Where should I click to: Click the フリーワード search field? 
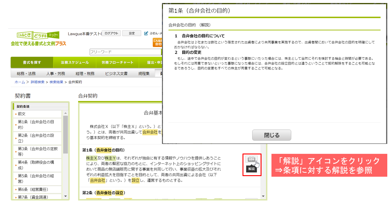125,52
